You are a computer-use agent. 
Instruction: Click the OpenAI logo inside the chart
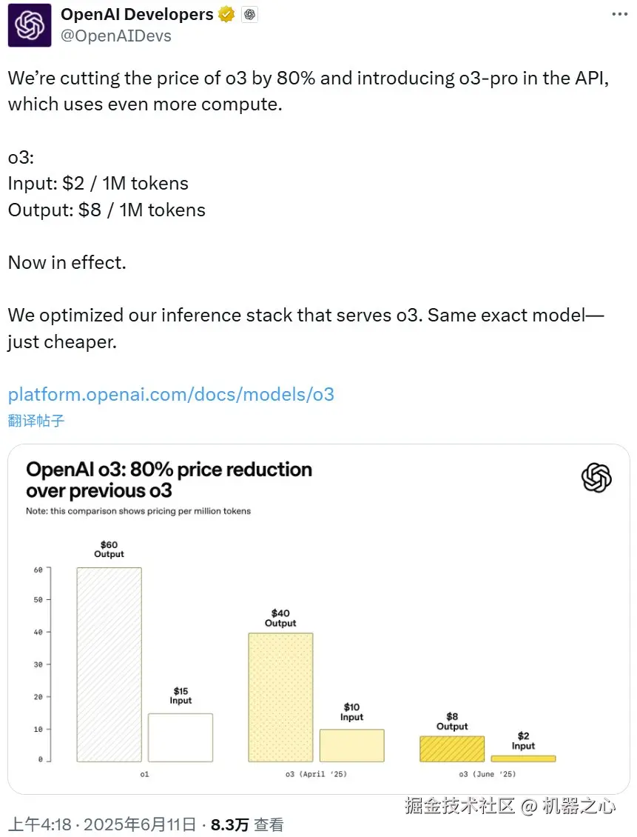click(596, 478)
